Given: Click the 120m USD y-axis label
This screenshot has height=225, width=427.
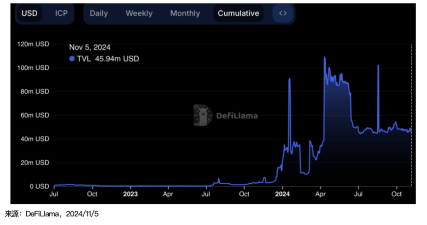Looking at the screenshot, I should pyautogui.click(x=34, y=44).
